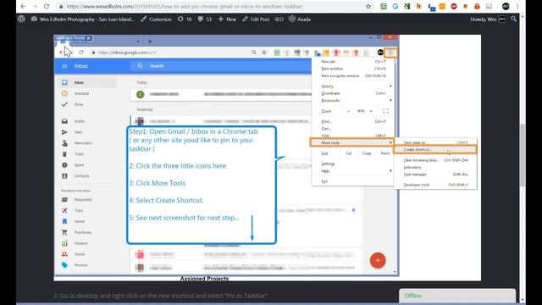Open the red circle extension icon
This screenshot has height=305, width=542.
click(454, 6)
